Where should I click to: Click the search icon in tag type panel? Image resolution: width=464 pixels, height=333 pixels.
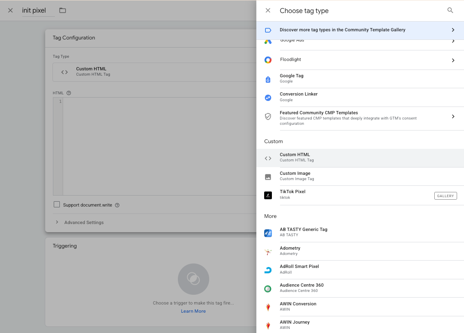coord(450,11)
